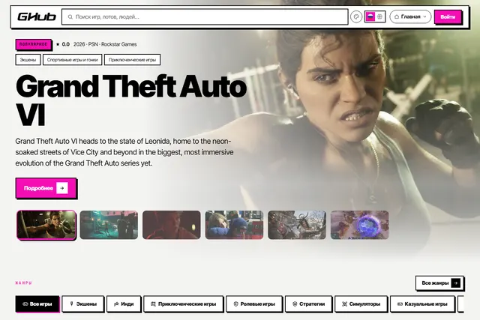Select the teal neon street thumbnail
Screen dimensions: 480x320
pos(109,225)
